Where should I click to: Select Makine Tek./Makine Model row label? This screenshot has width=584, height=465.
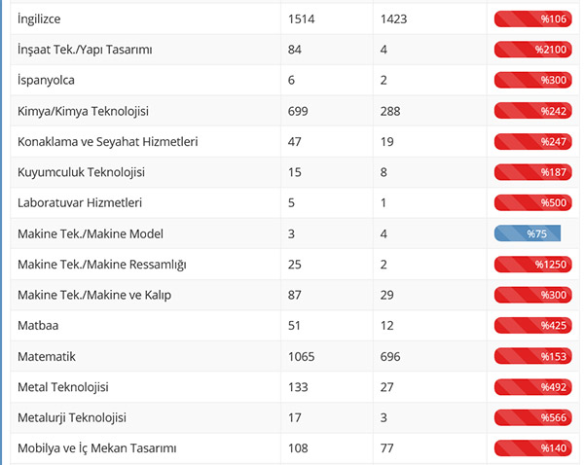[x=91, y=233]
